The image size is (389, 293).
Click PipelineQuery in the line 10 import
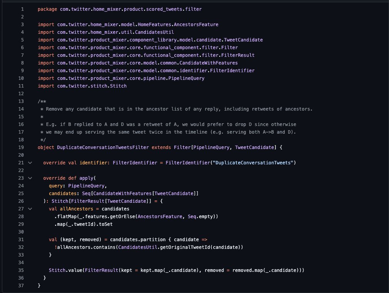click(x=186, y=78)
